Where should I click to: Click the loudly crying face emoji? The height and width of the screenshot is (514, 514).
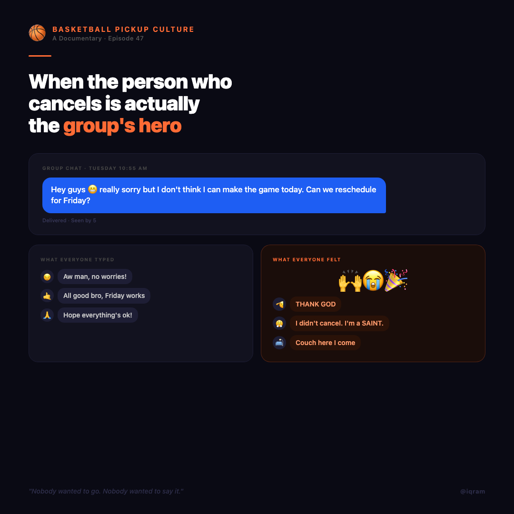coord(373,280)
